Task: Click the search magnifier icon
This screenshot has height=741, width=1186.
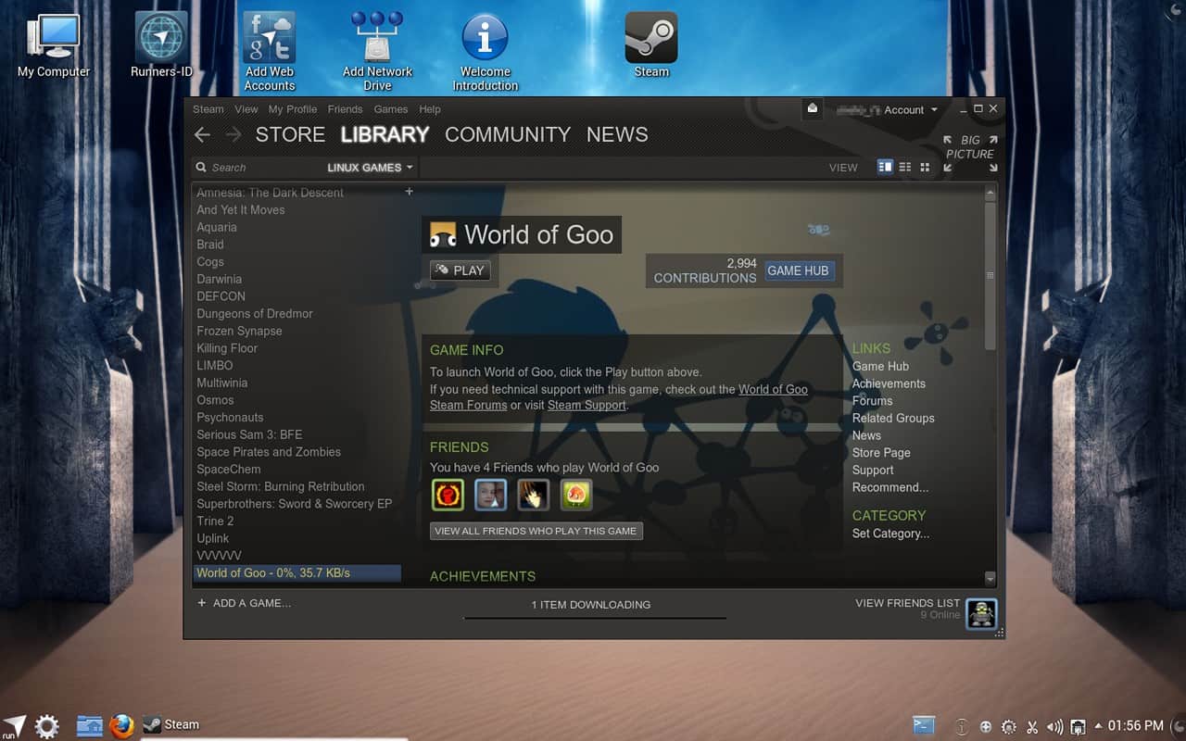Action: (201, 168)
